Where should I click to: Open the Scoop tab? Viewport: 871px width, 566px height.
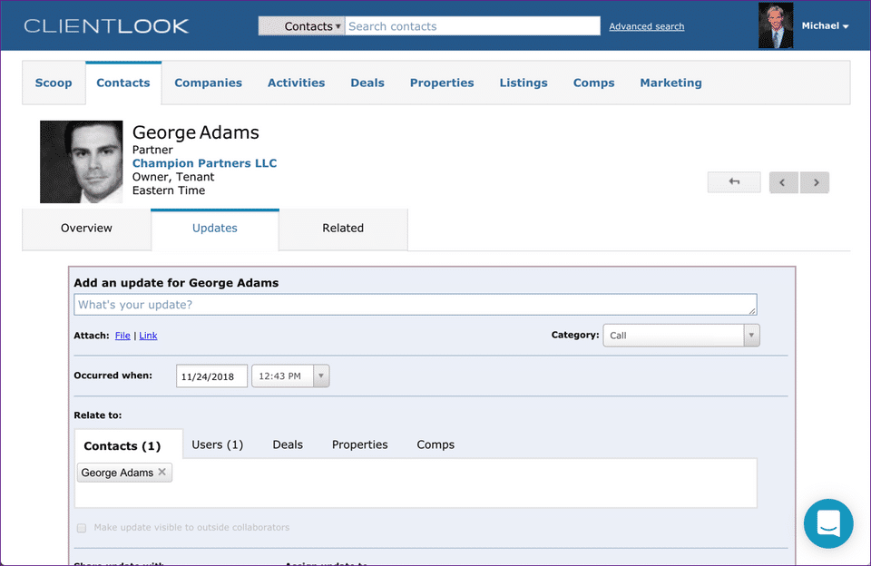click(x=54, y=83)
